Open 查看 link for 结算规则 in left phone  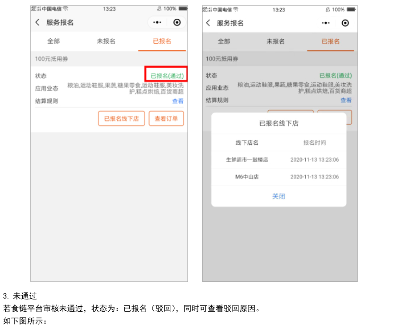[178, 101]
